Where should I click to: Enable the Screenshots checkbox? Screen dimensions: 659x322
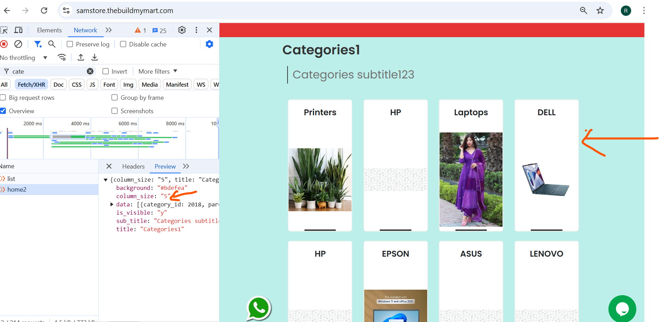[115, 111]
